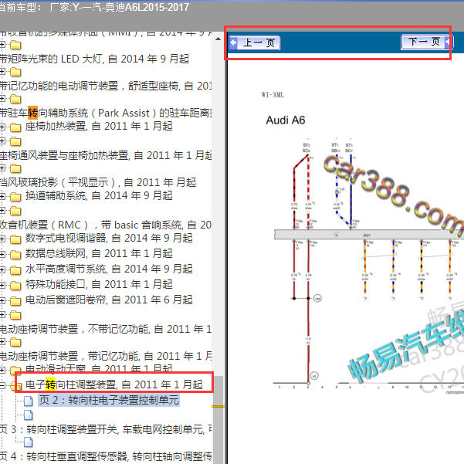Screen dimensions: 464x464
Task: Expand the 水平高度调节系统 folder
Action: (2, 269)
